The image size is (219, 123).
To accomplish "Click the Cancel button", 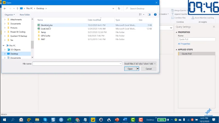I will (x=149, y=69).
